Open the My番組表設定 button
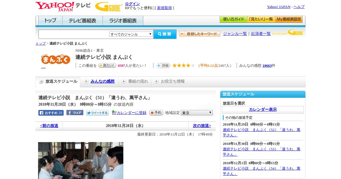The height and width of the screenshot is (179, 341). click(x=289, y=19)
